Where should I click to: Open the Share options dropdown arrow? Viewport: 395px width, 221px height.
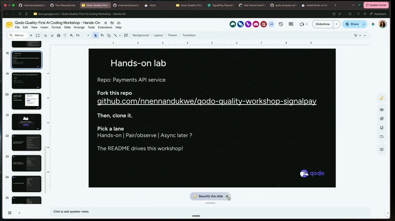[x=364, y=24]
